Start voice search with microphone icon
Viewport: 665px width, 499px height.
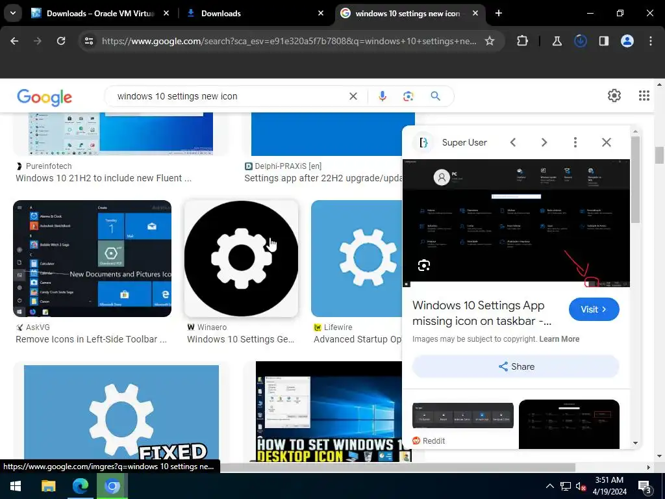pos(382,96)
